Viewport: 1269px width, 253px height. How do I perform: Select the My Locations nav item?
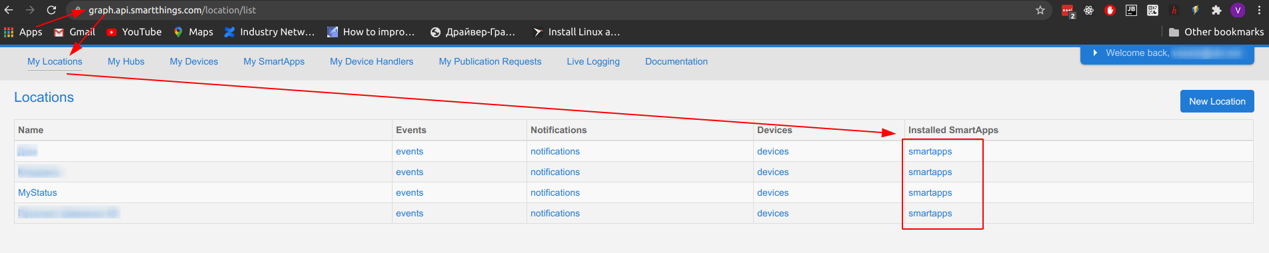click(x=55, y=61)
